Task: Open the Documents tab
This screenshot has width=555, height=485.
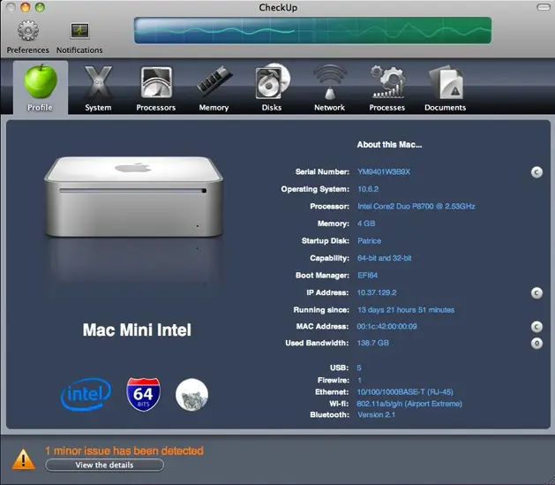Action: [x=445, y=88]
